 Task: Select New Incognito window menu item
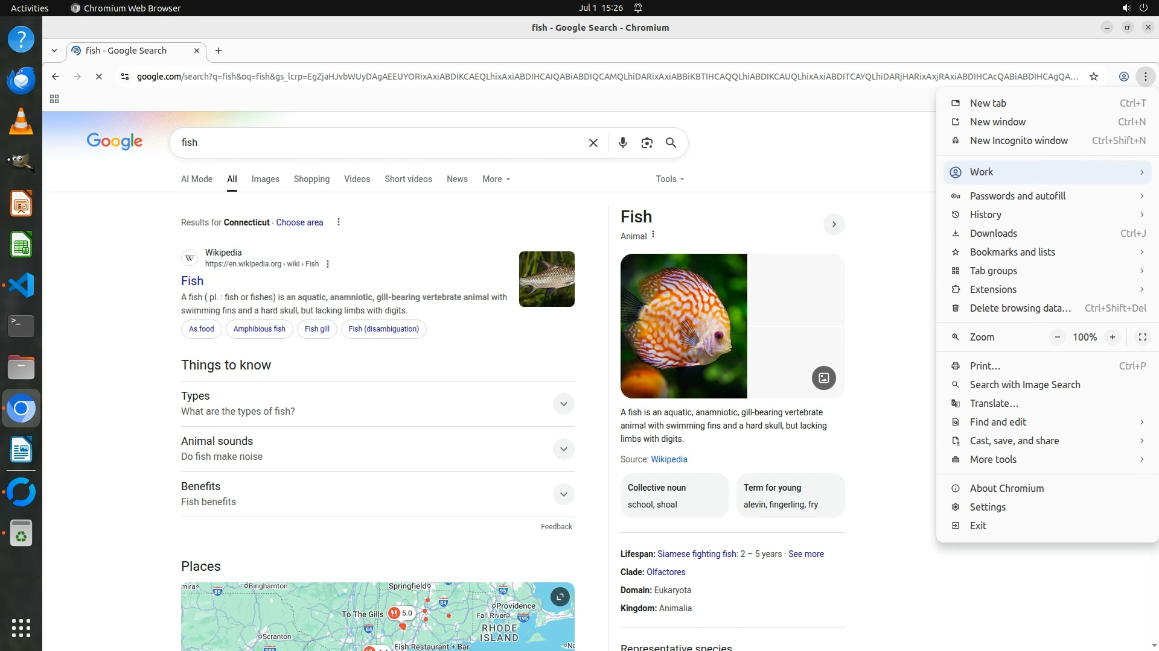pos(1018,140)
